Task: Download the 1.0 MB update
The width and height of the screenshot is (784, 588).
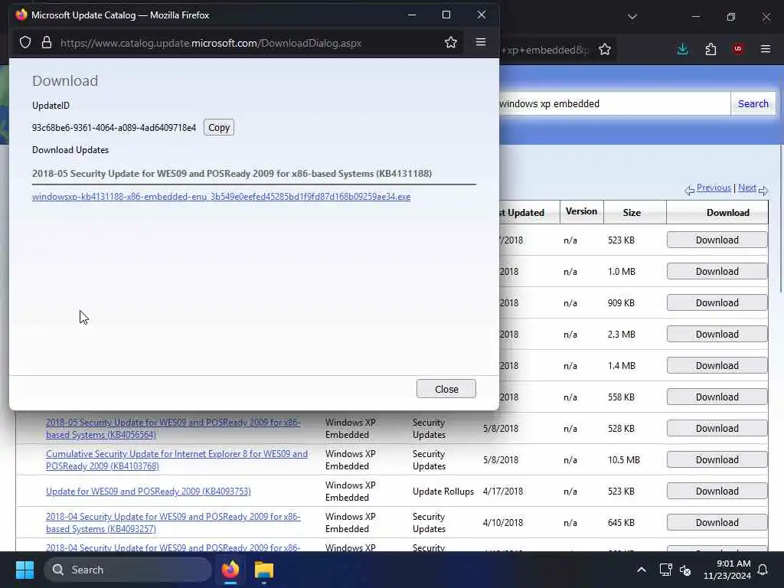Action: 717,272
